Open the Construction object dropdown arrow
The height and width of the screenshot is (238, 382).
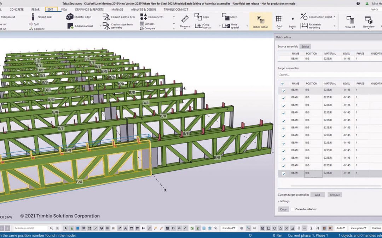(x=335, y=17)
